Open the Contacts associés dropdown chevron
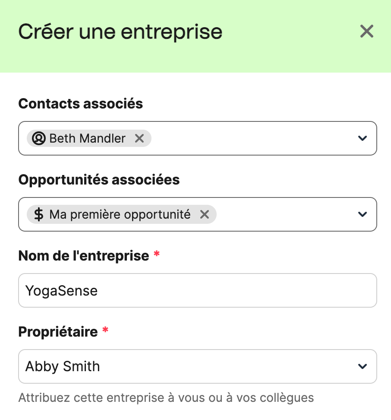 pos(362,138)
